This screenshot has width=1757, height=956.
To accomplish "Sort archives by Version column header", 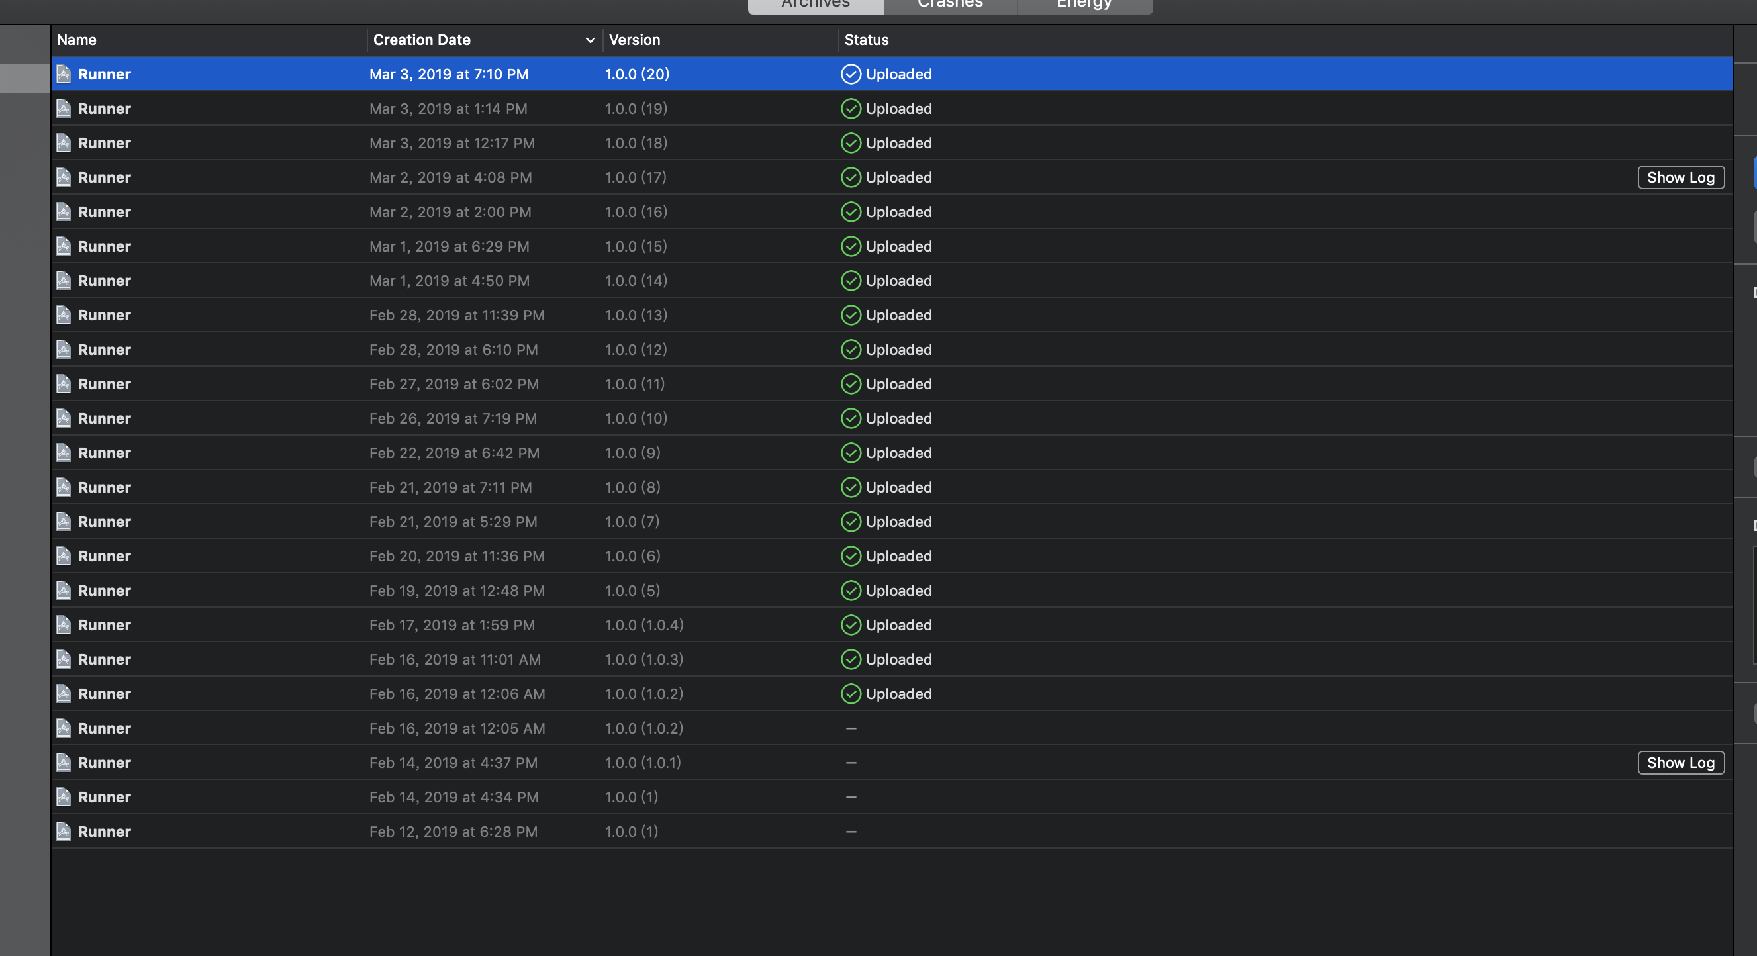I will pyautogui.click(x=634, y=40).
